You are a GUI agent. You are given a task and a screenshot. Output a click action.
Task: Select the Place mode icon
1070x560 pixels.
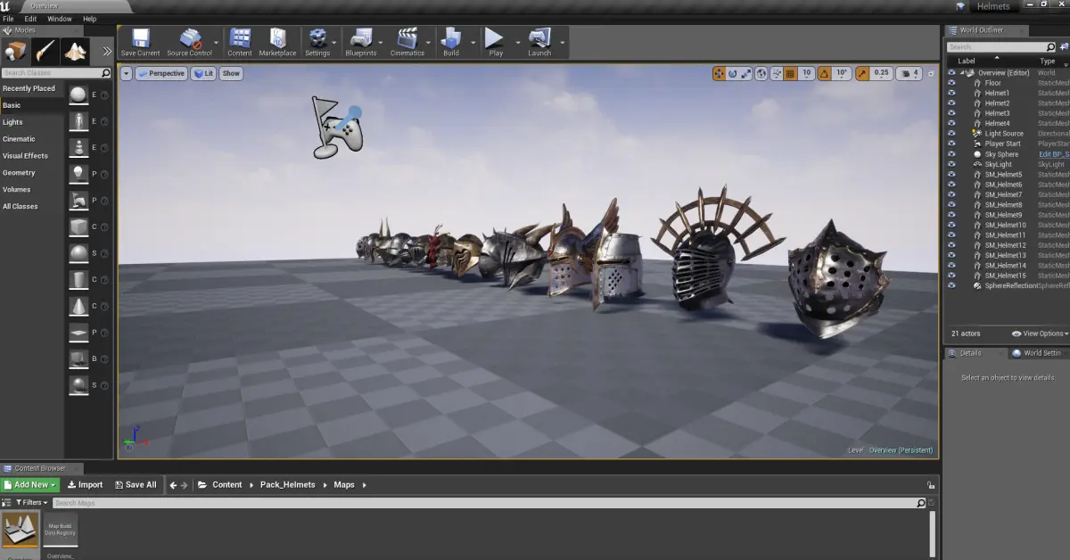coord(15,52)
